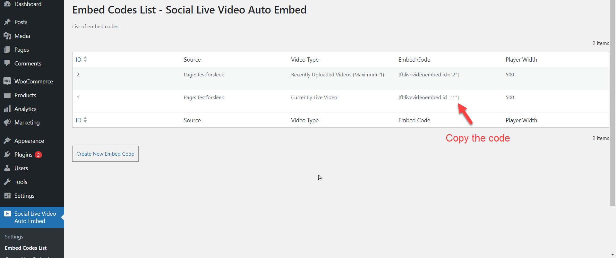Click the Posts pushpin icon
Viewport: 616px width, 258px height.
7,22
